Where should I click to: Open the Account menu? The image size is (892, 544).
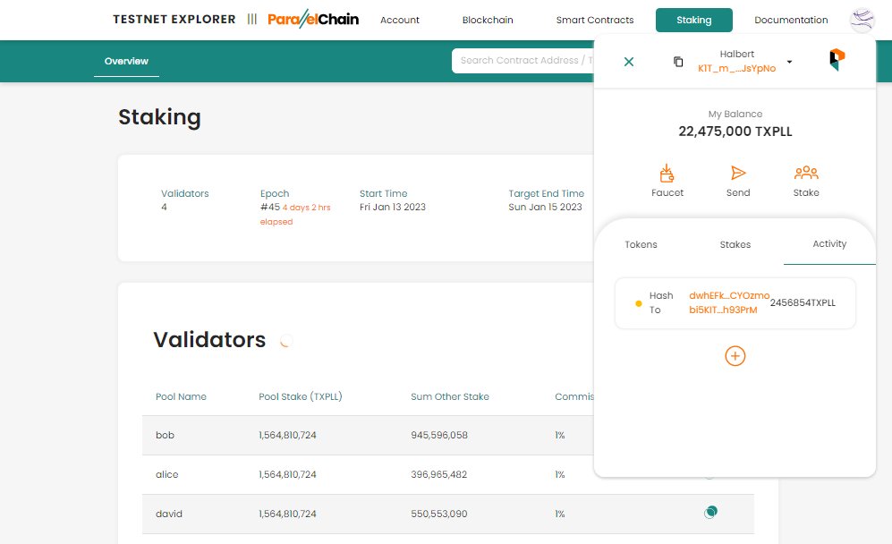pyautogui.click(x=400, y=20)
